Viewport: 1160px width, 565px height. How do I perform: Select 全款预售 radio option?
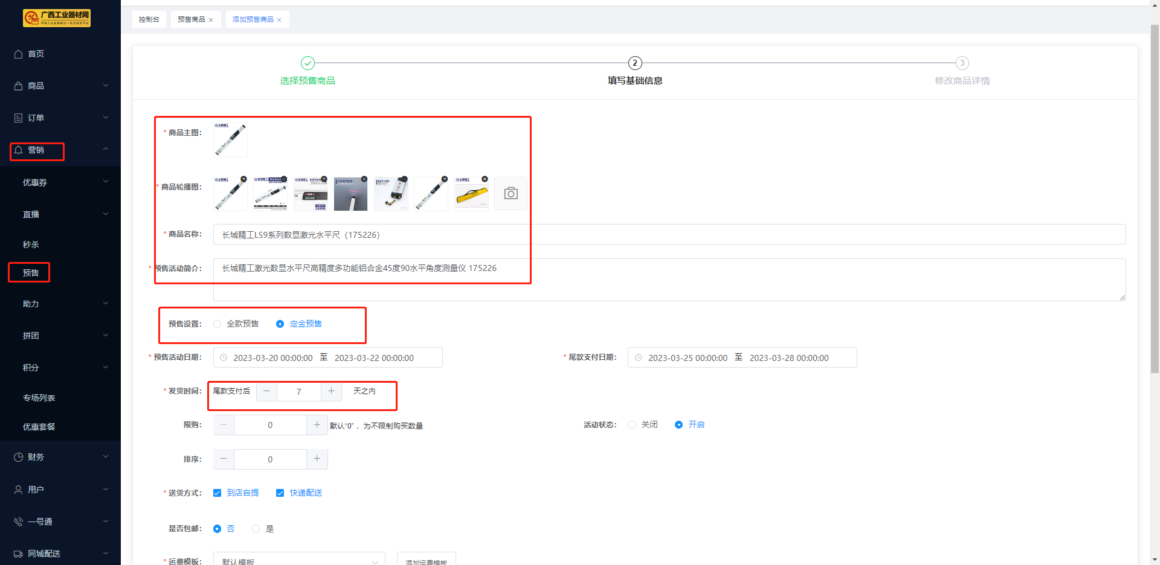(217, 324)
